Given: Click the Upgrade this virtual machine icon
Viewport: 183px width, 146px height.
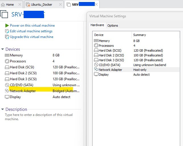Looking at the screenshot, I should (7, 37).
